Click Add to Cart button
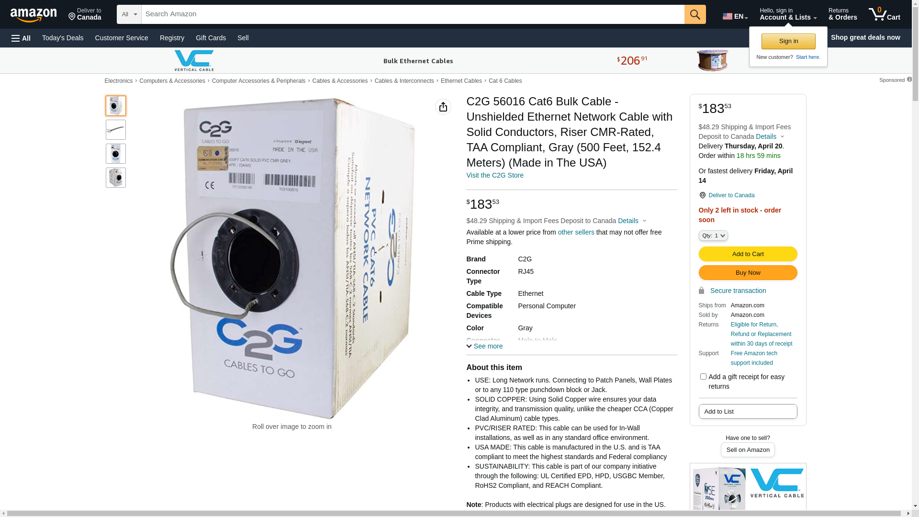The width and height of the screenshot is (919, 517). tap(748, 254)
